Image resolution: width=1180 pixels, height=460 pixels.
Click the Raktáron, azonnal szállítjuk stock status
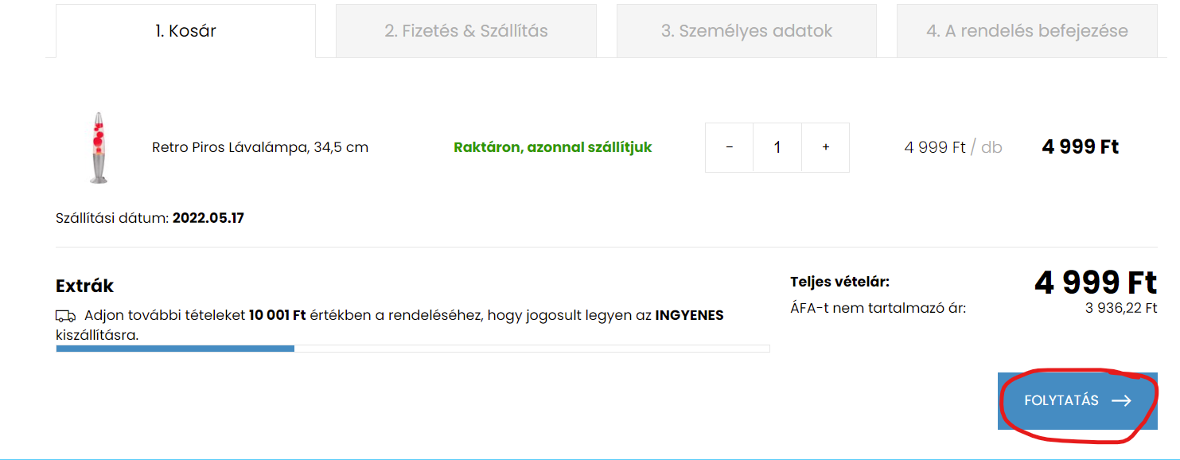[x=553, y=147]
